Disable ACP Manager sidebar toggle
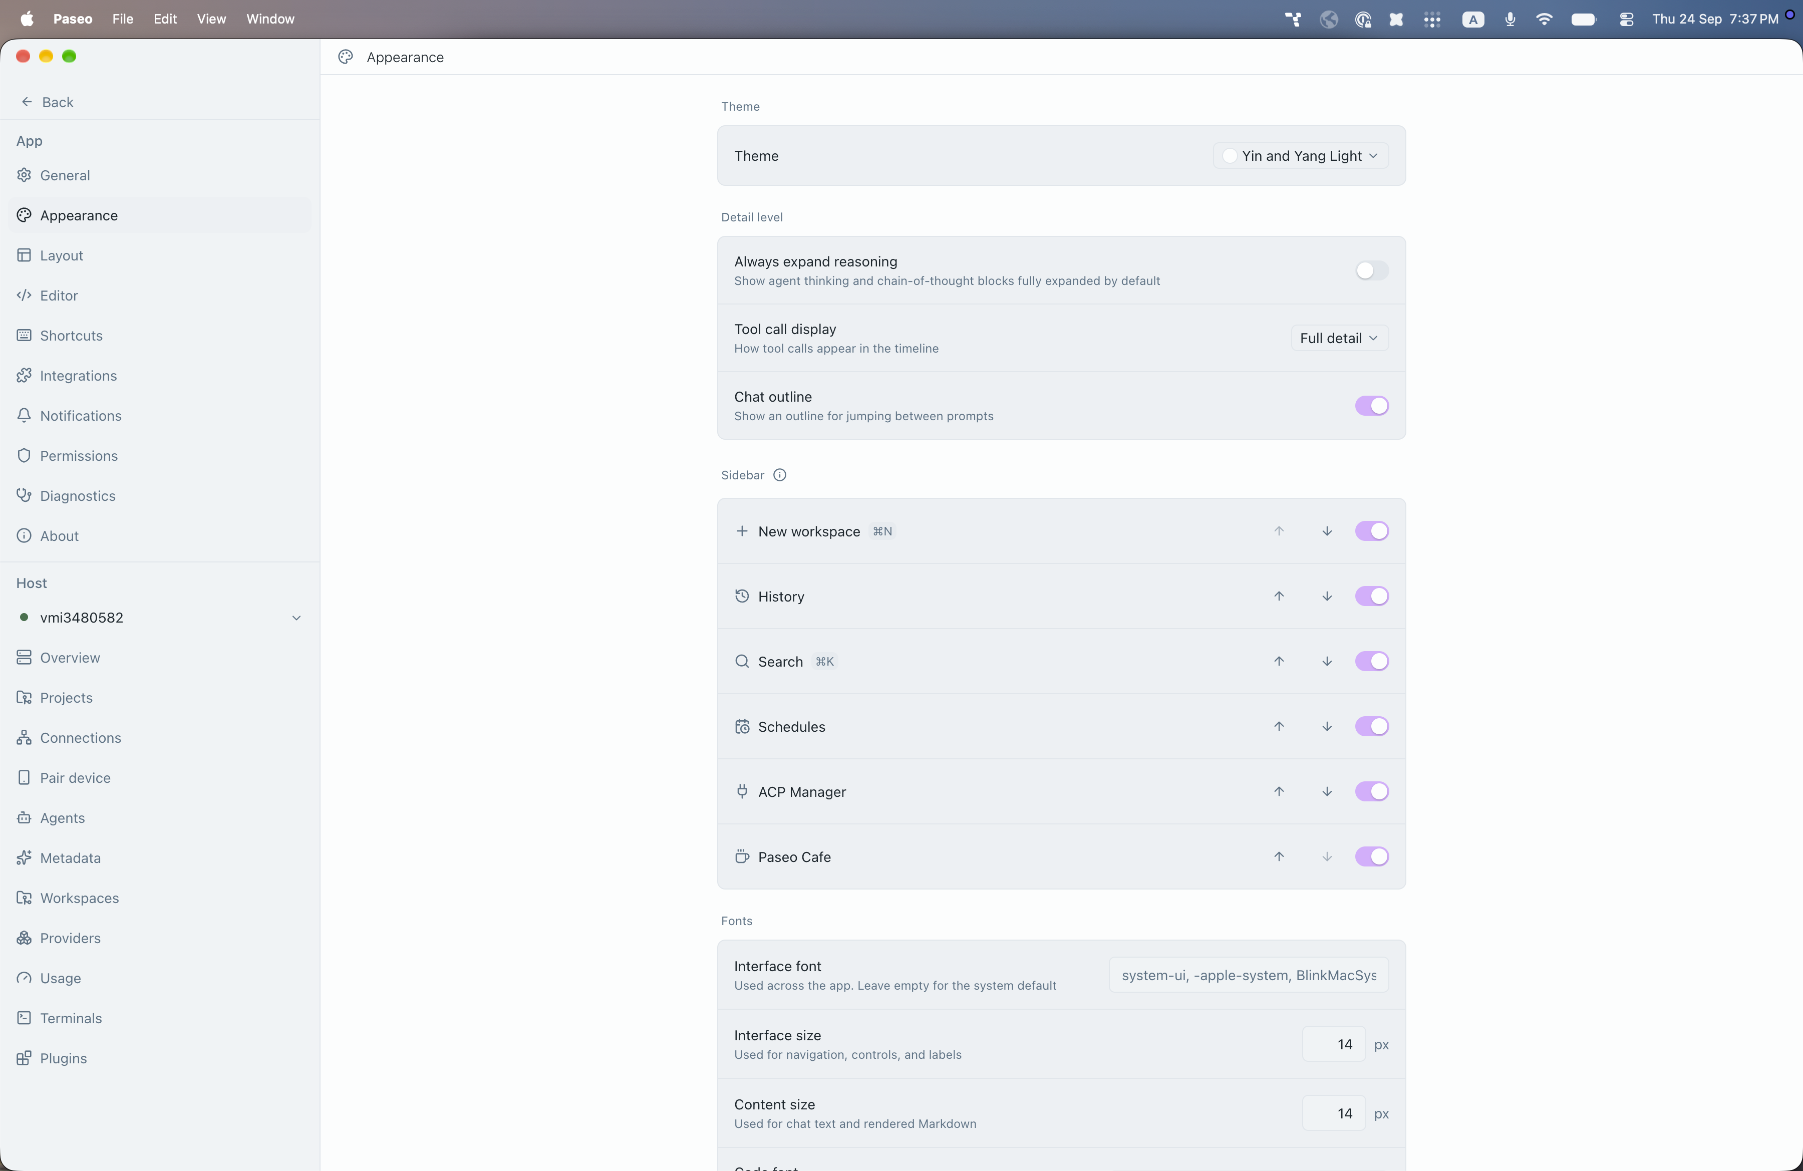1803x1171 pixels. 1371,791
